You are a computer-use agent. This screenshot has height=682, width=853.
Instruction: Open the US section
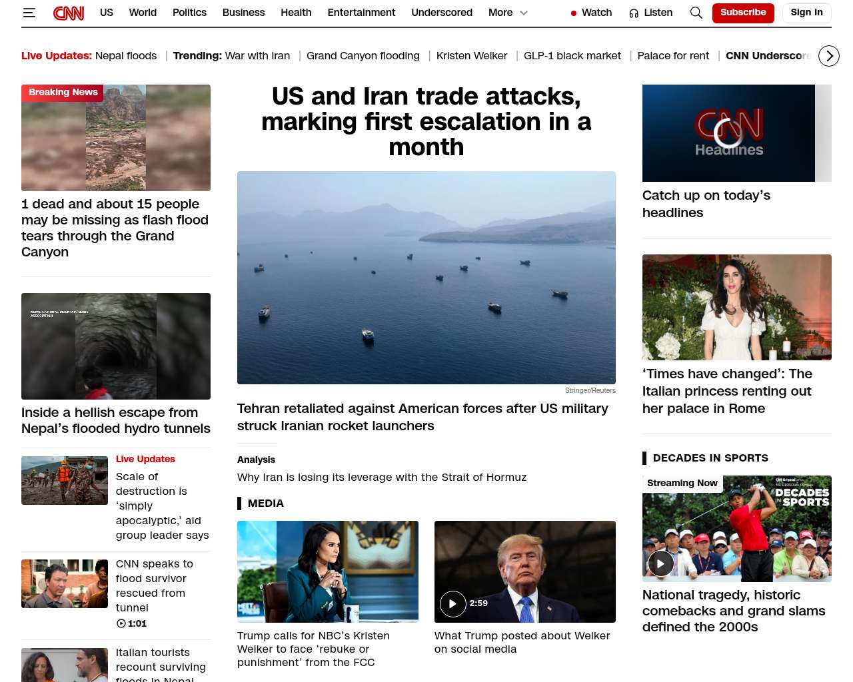tap(107, 13)
